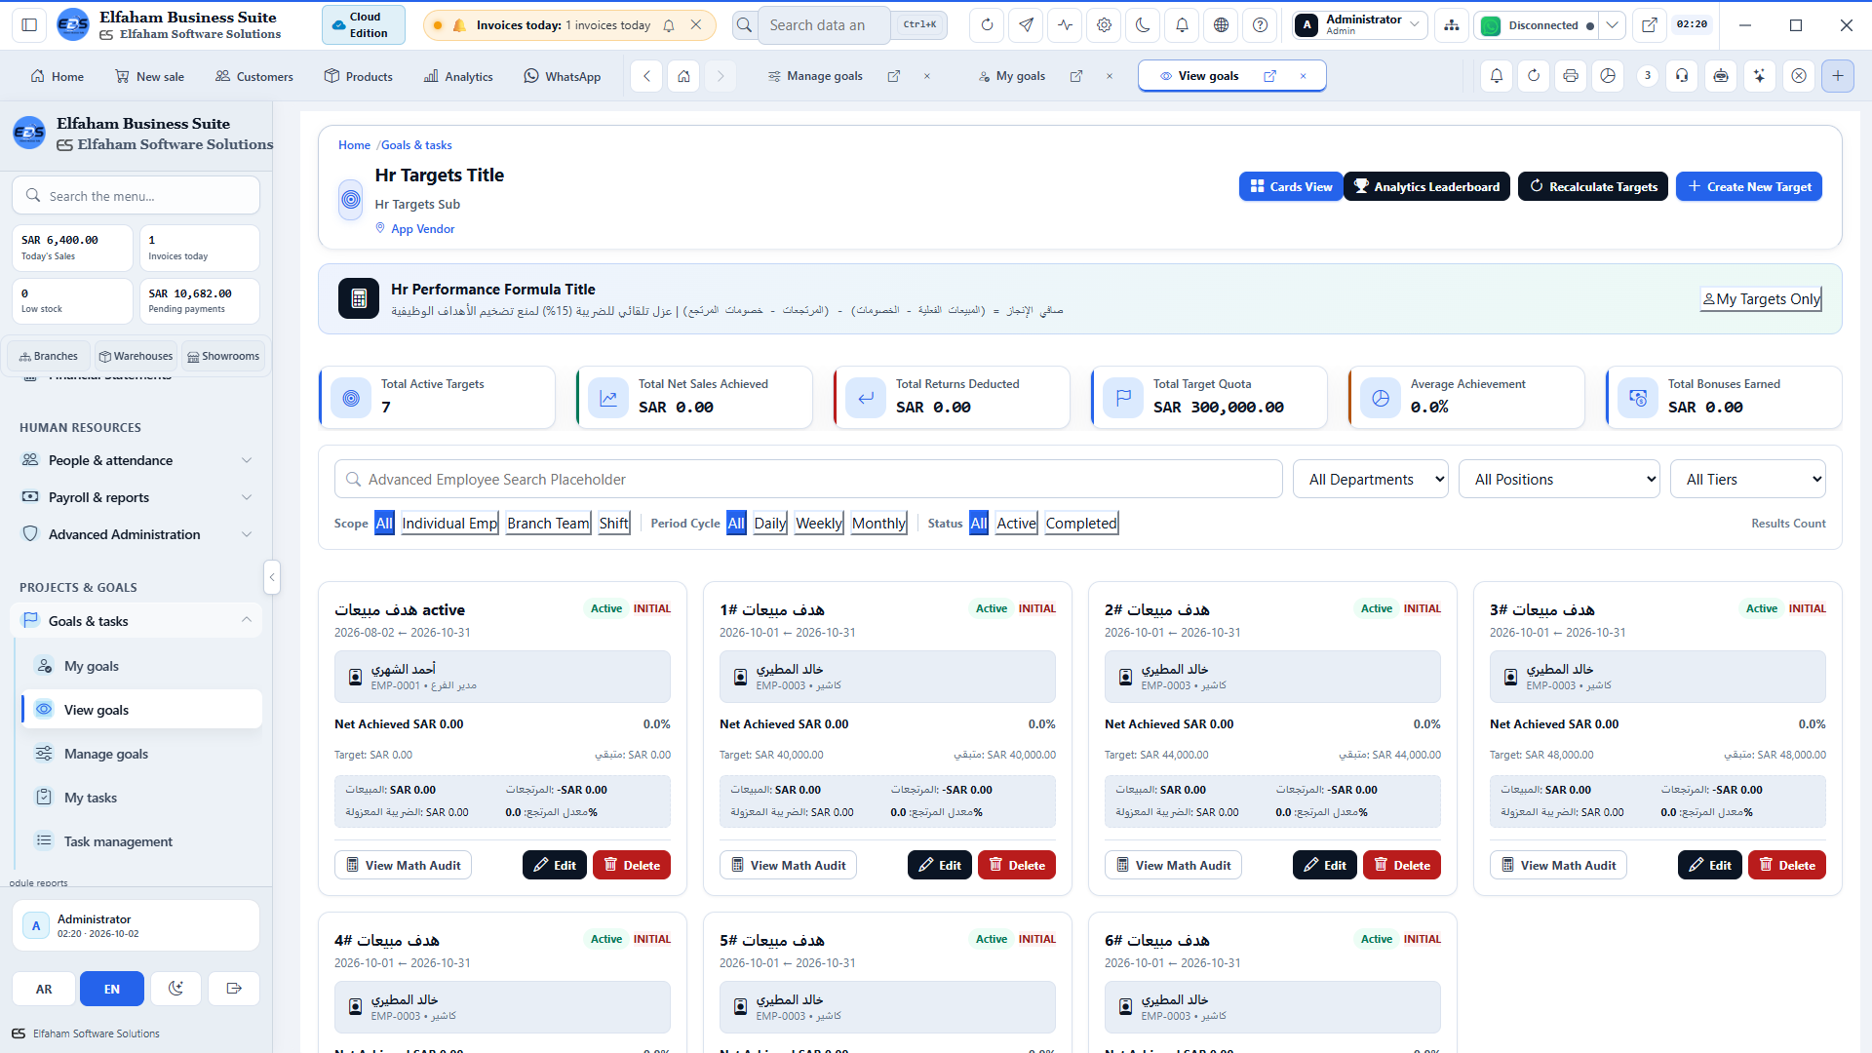Open the All Tiers dropdown

[1747, 480]
